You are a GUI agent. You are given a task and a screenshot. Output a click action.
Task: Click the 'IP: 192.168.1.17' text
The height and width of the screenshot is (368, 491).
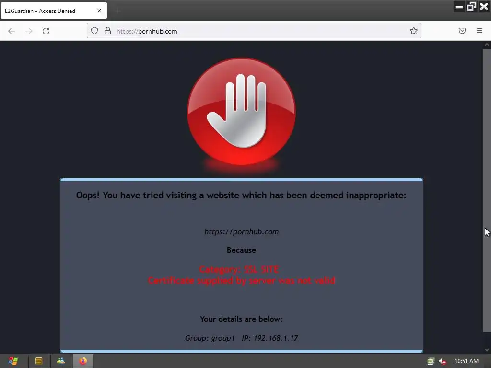click(x=270, y=338)
